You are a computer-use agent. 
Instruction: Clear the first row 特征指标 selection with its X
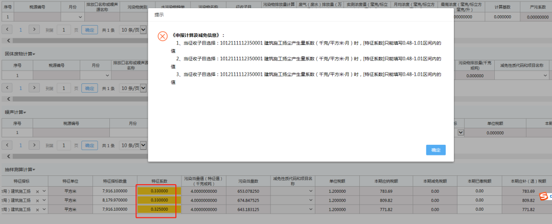[x=37, y=191]
